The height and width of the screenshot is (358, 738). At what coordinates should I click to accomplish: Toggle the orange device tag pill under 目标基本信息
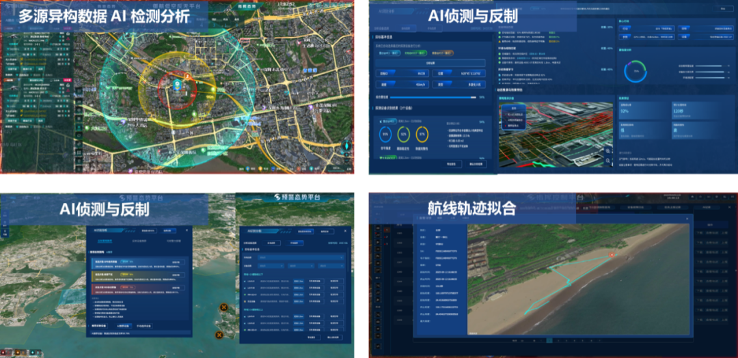[x=442, y=52]
